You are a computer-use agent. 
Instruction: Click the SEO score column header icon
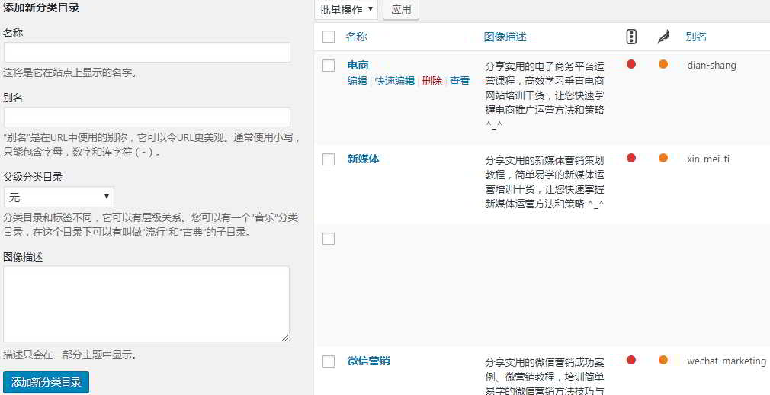point(631,37)
